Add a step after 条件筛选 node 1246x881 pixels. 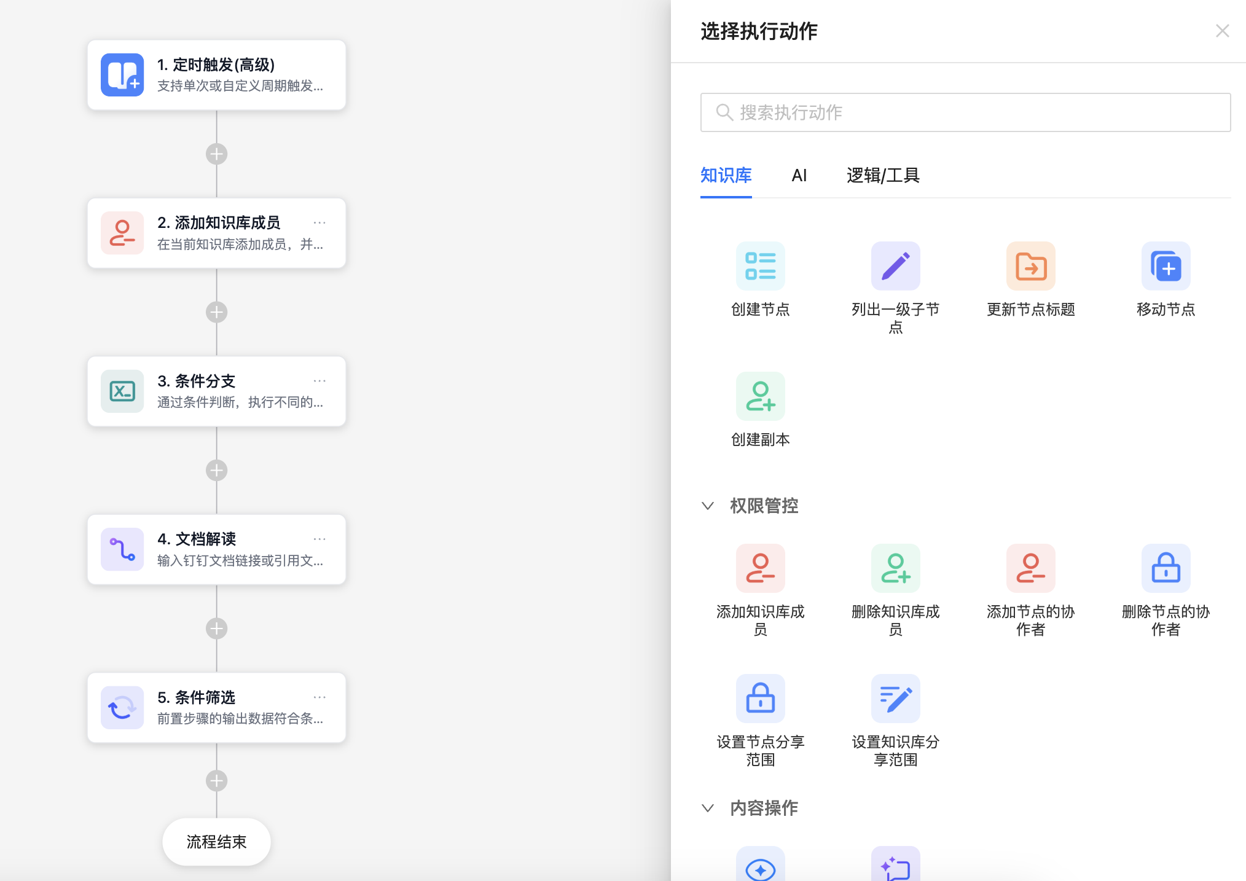click(216, 781)
